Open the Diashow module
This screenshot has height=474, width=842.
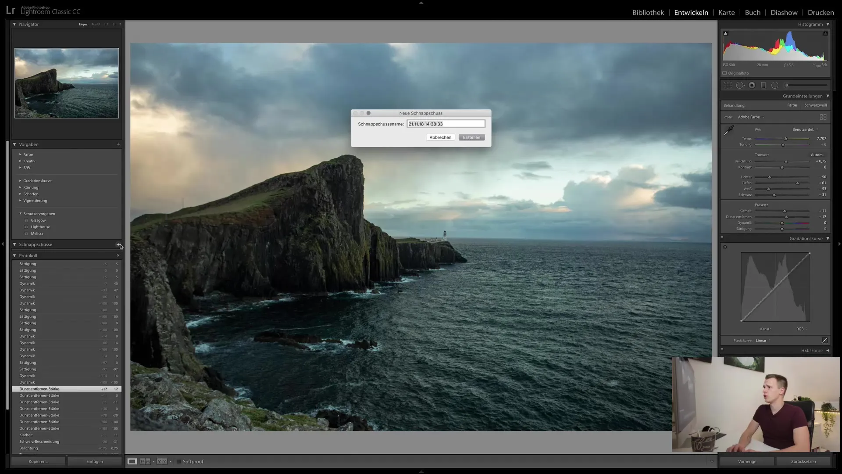[784, 13]
